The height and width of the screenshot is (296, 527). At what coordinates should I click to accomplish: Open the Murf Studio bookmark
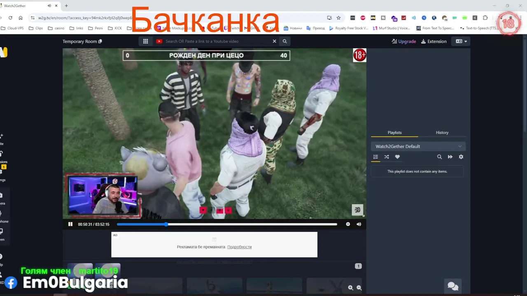coord(392,28)
